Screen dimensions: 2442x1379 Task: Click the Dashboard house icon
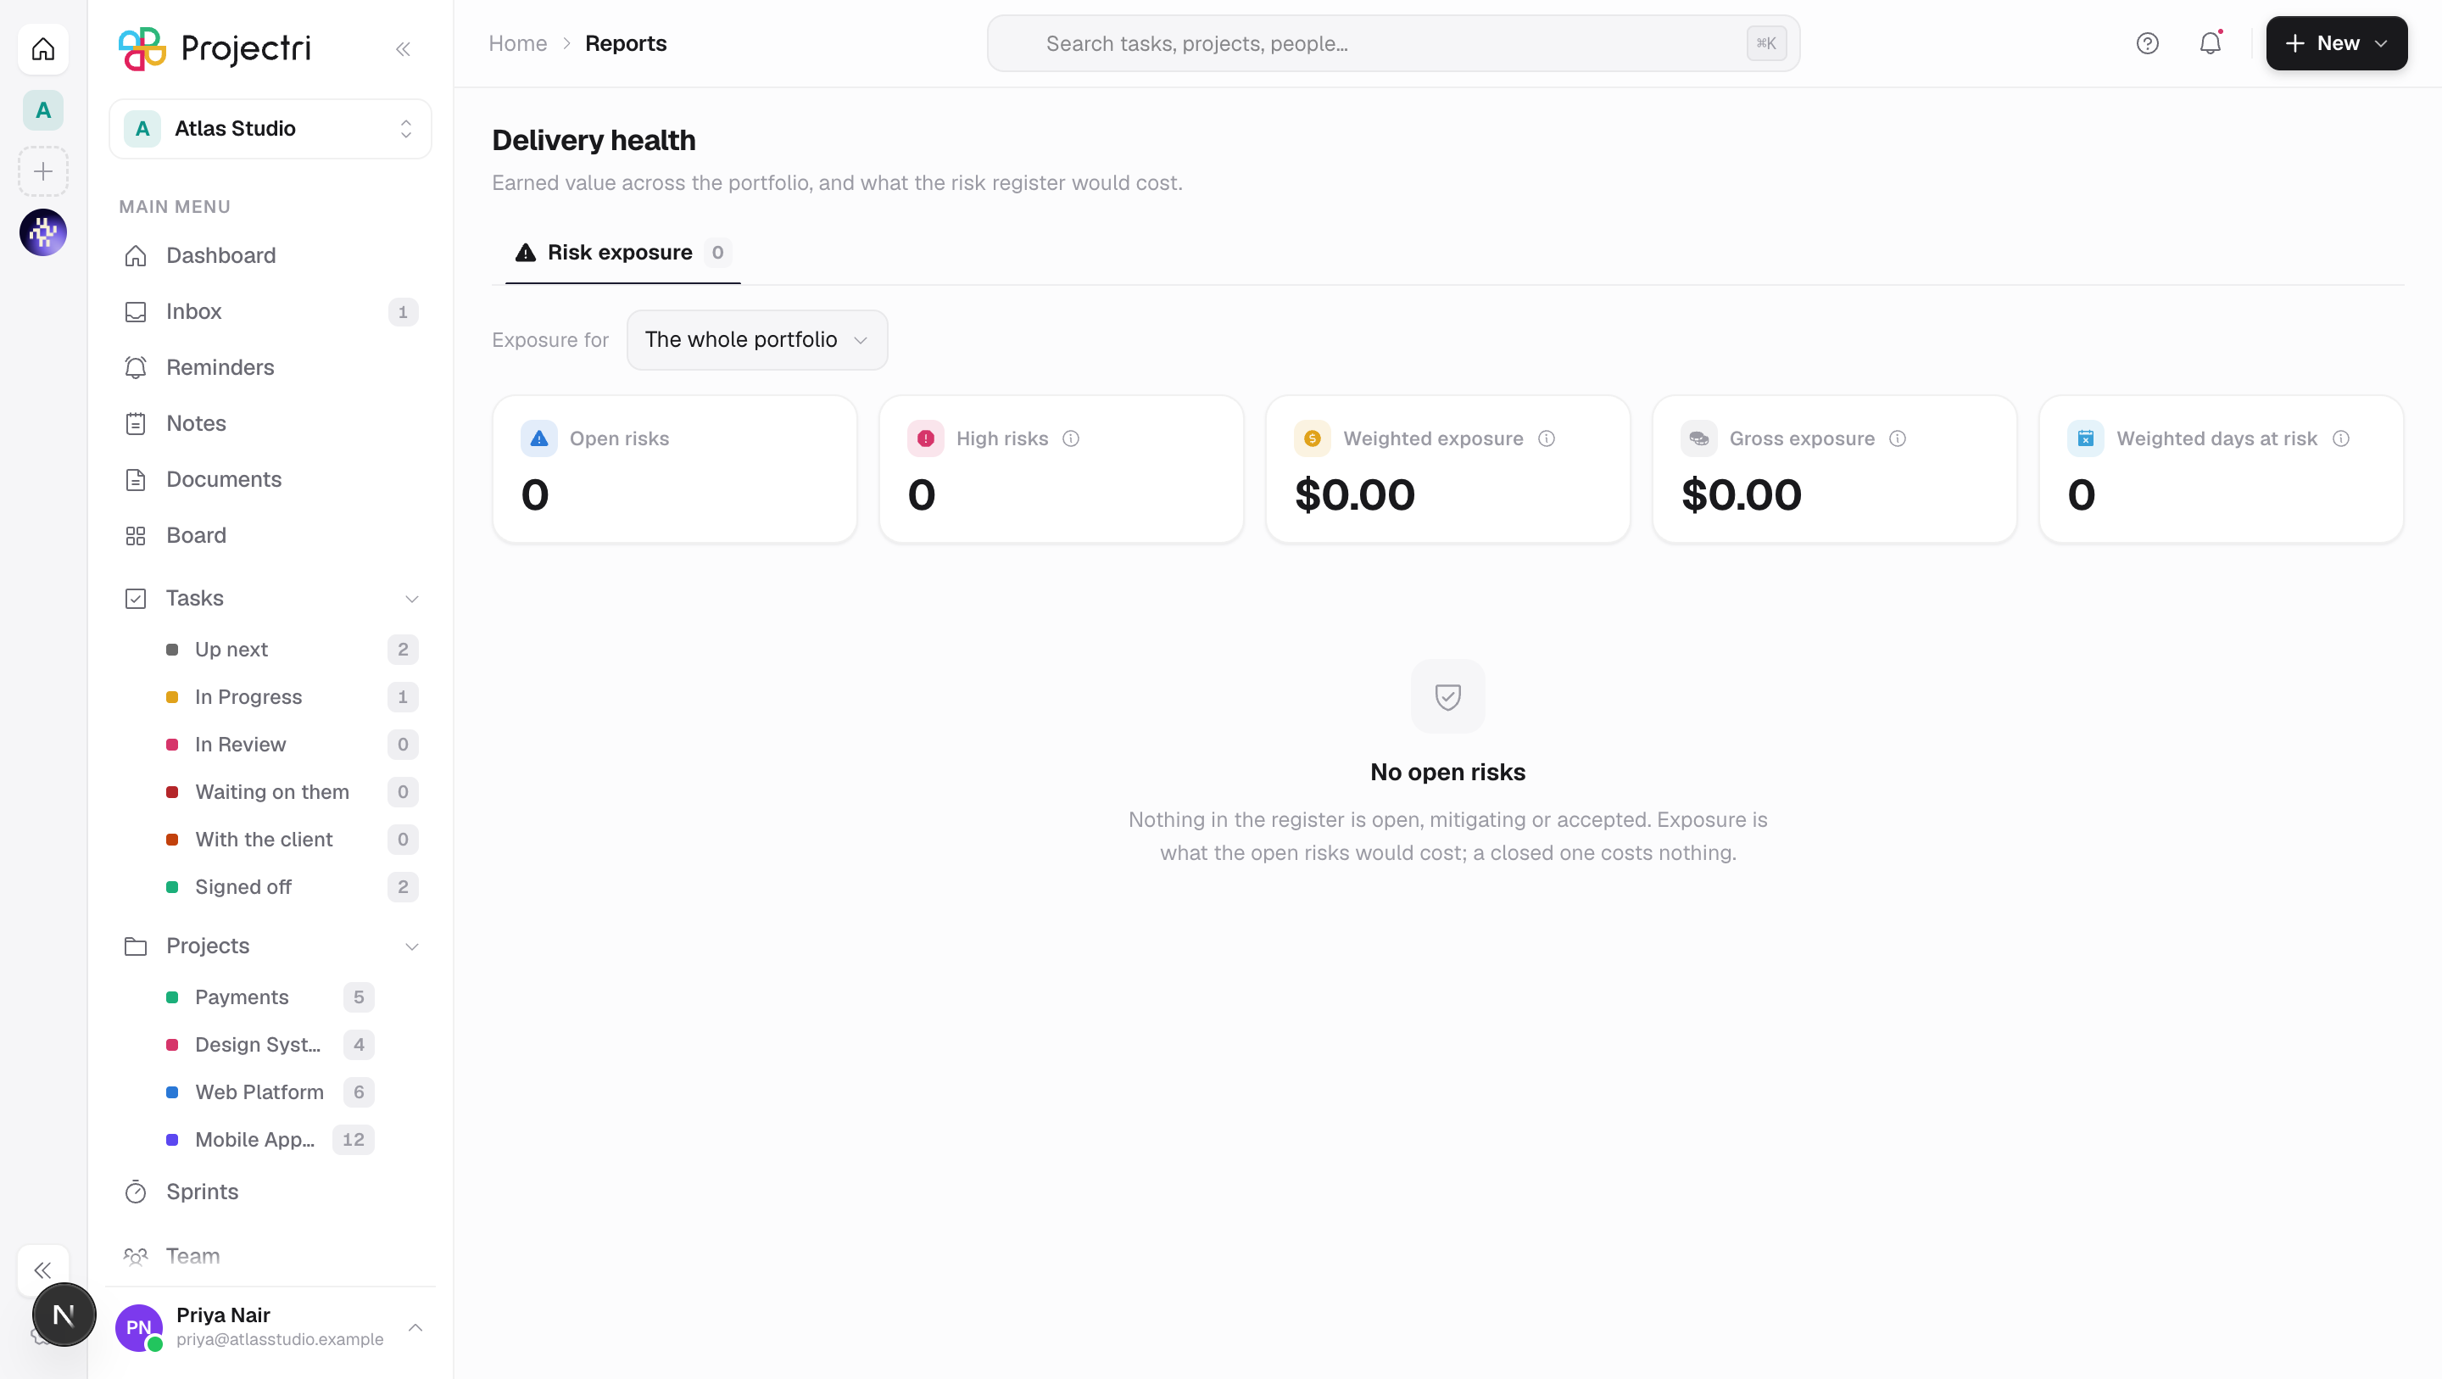tap(136, 256)
